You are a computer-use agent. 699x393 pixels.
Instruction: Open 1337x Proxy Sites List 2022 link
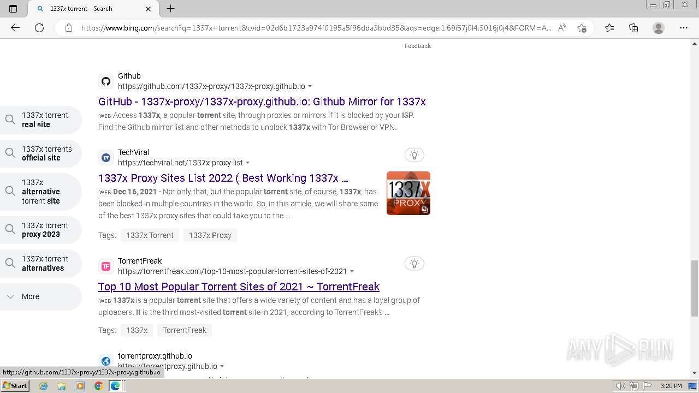pyautogui.click(x=223, y=178)
